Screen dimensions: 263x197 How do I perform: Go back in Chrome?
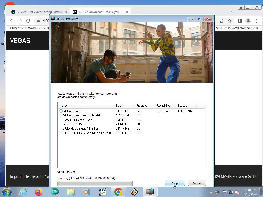click(x=12, y=21)
